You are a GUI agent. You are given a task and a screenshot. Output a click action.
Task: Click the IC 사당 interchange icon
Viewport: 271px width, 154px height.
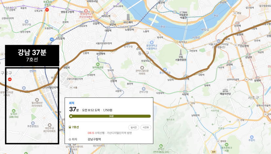coord(189,103)
